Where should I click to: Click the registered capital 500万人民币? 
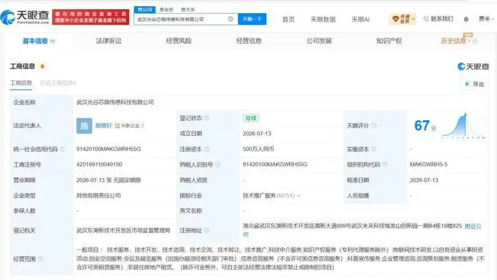click(x=258, y=149)
